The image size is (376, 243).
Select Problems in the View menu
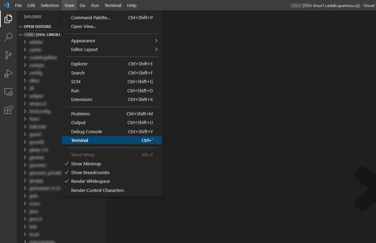(112, 114)
